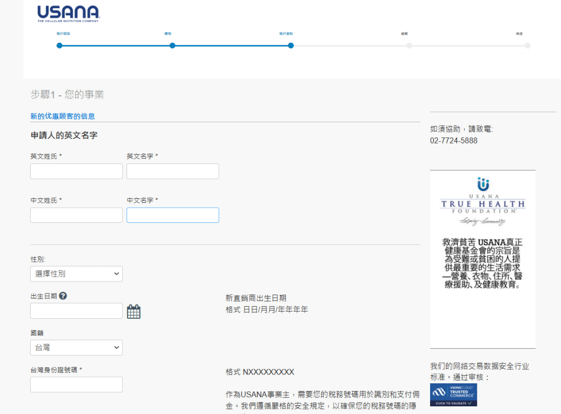Viewport: 561px width, 414px height.
Task: Click the second step dot on the progress bar
Action: click(x=173, y=45)
